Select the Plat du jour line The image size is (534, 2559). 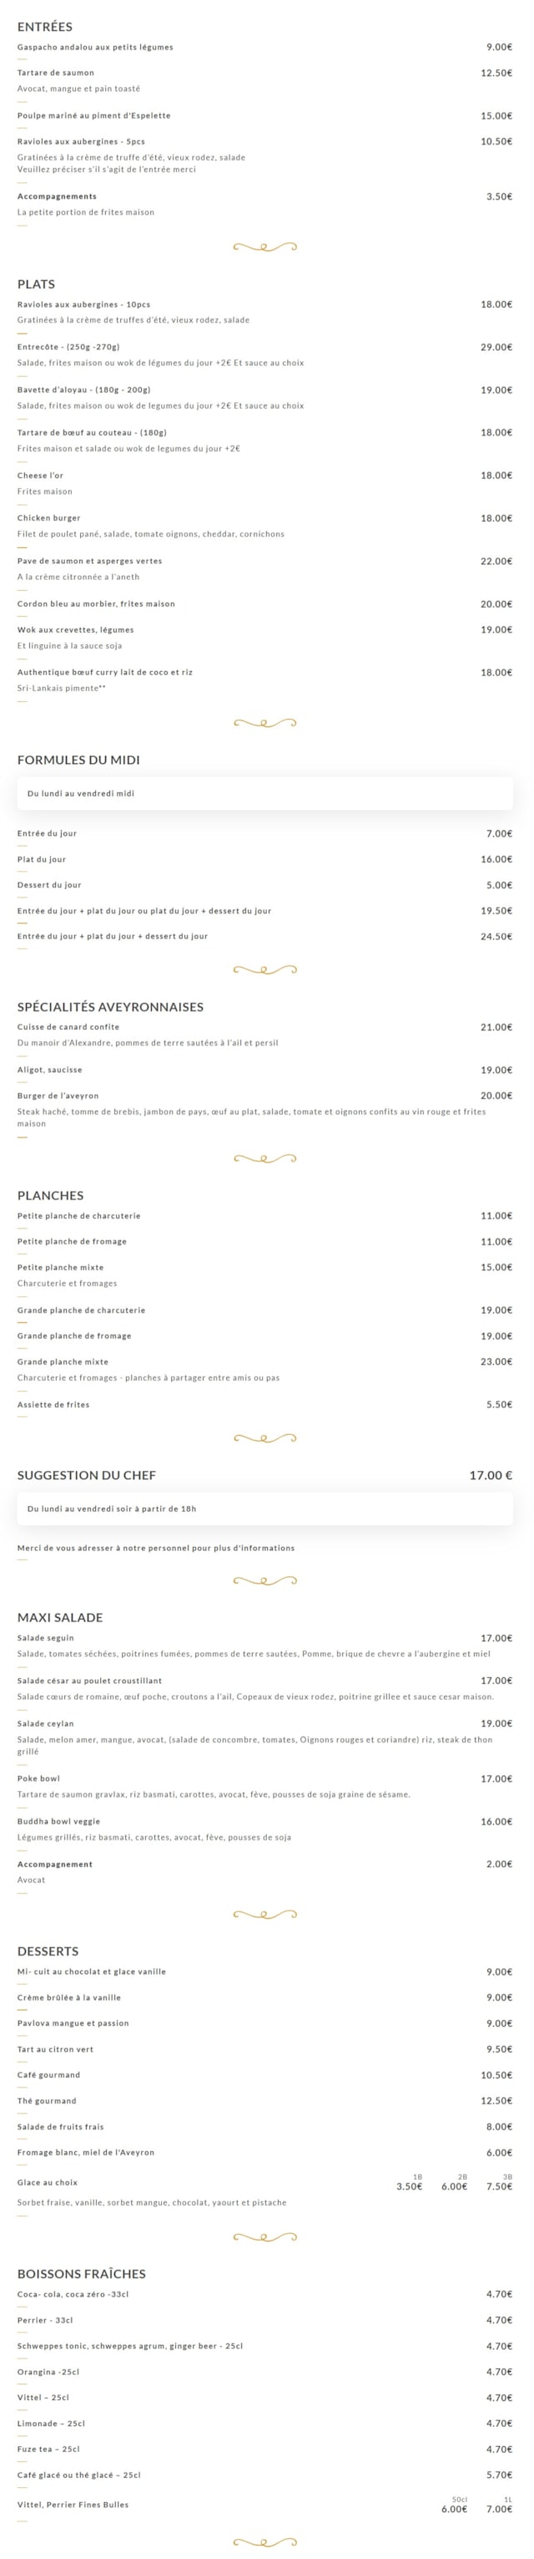(42, 859)
